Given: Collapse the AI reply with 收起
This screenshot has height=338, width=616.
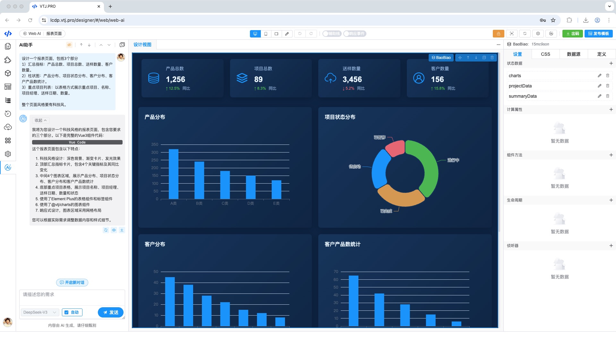Looking at the screenshot, I should 41,120.
